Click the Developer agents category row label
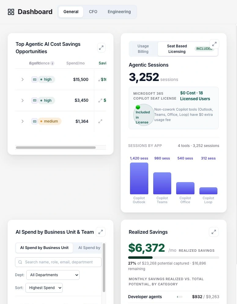Screen dimensions: 237x304 pyautogui.click(x=145, y=297)
